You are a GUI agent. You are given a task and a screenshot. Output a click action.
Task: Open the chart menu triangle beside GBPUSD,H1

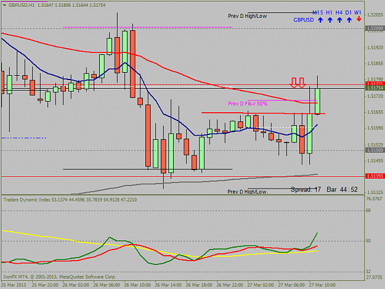click(4, 5)
